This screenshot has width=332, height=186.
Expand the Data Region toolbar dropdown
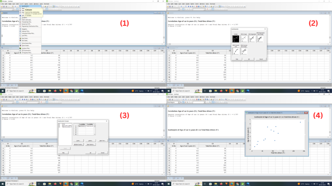179,102
